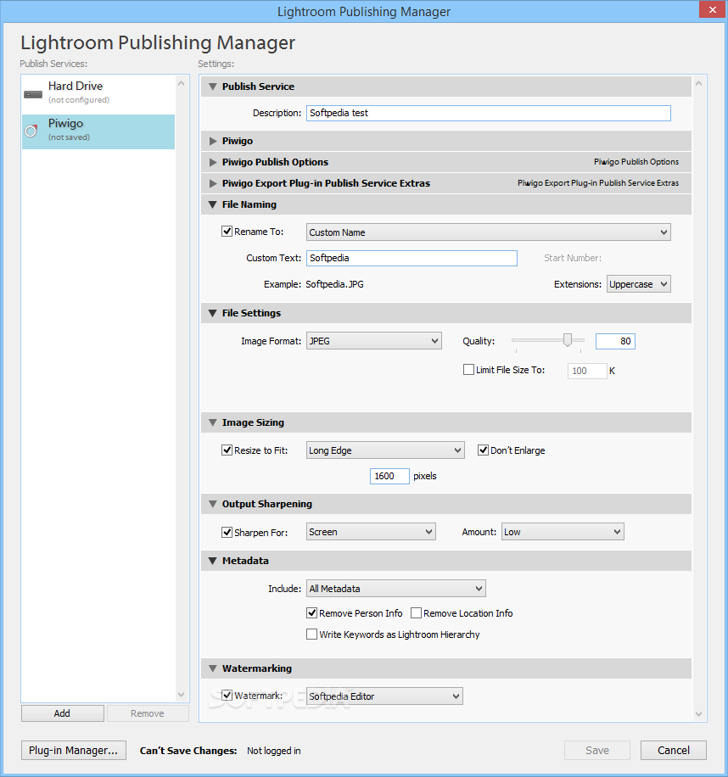Click the Description text field
Image resolution: width=728 pixels, height=777 pixels.
click(488, 113)
